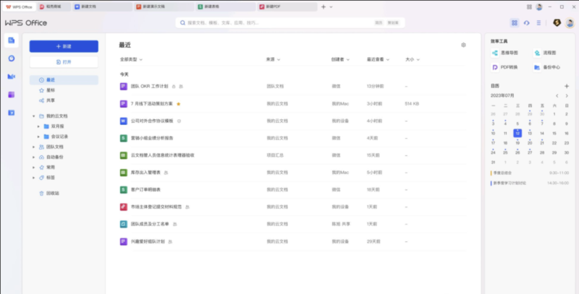Select 共享 in the sidebar
The height and width of the screenshot is (294, 579).
(64, 100)
